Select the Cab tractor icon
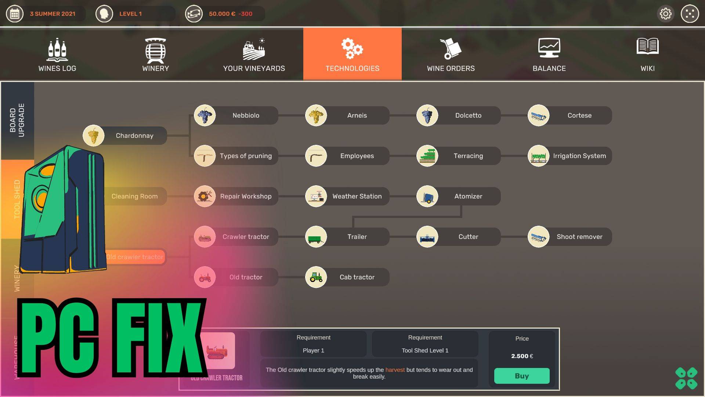This screenshot has height=397, width=705. pyautogui.click(x=316, y=277)
